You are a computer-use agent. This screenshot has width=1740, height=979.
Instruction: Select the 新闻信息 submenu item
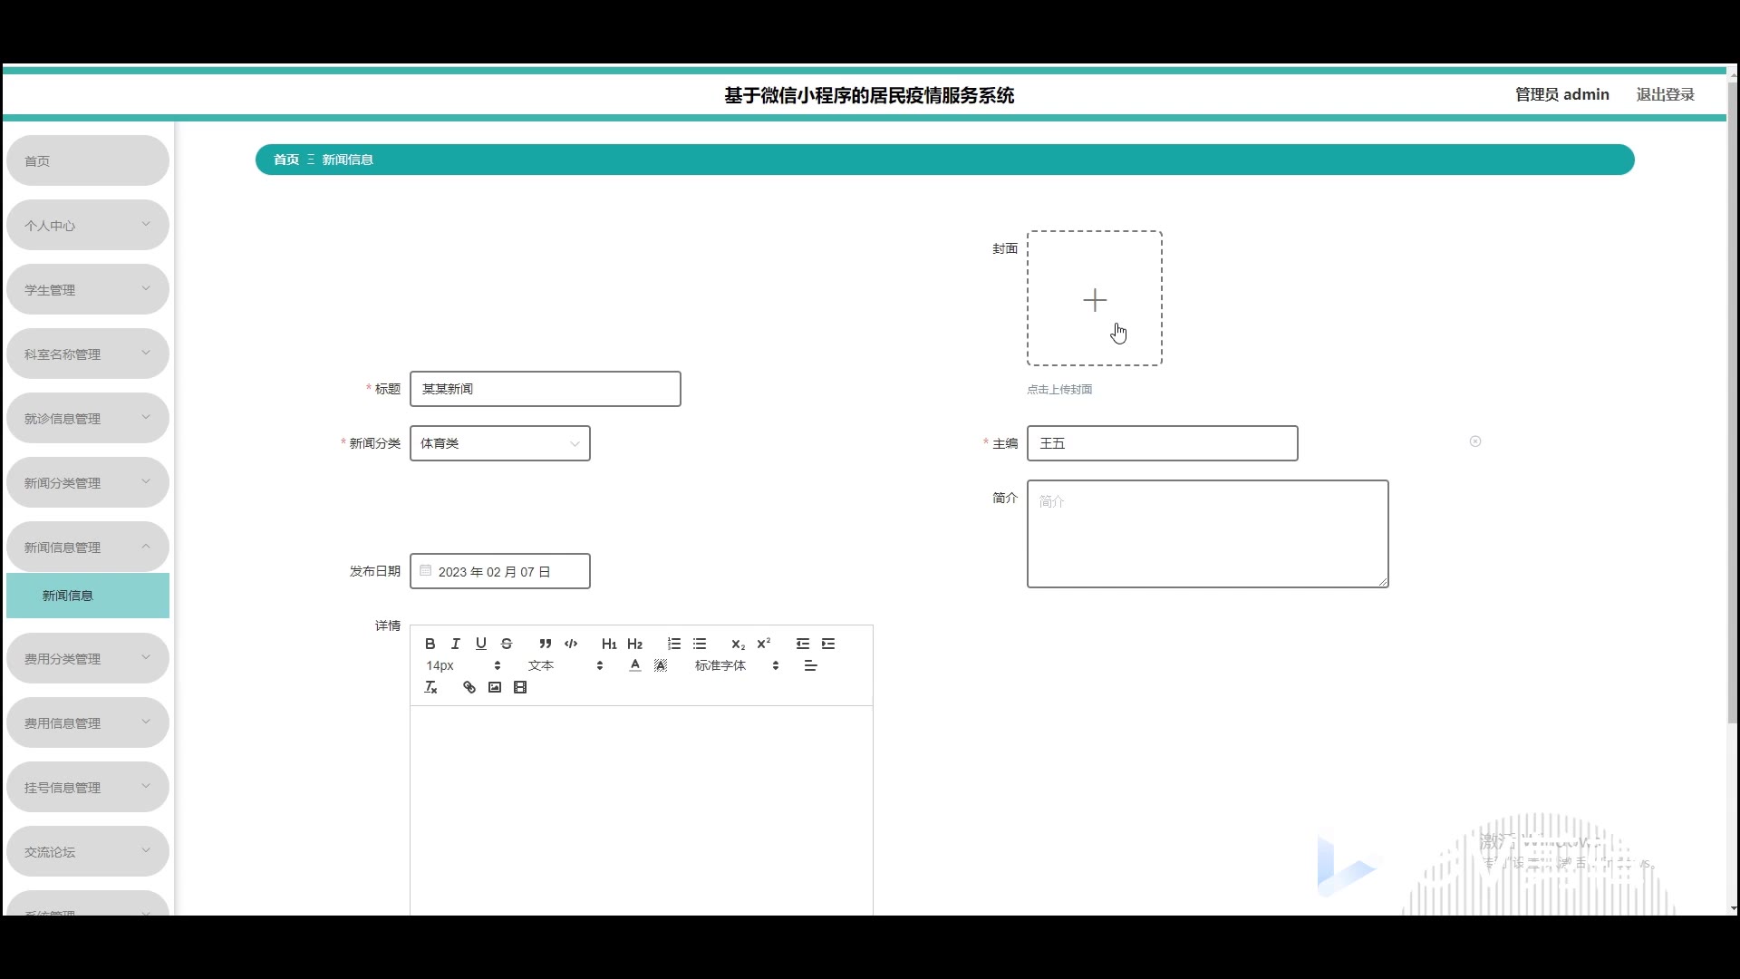point(87,596)
